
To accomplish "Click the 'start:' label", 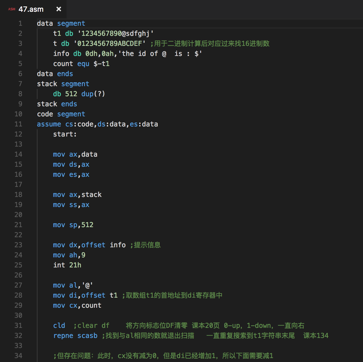I will click(x=65, y=134).
